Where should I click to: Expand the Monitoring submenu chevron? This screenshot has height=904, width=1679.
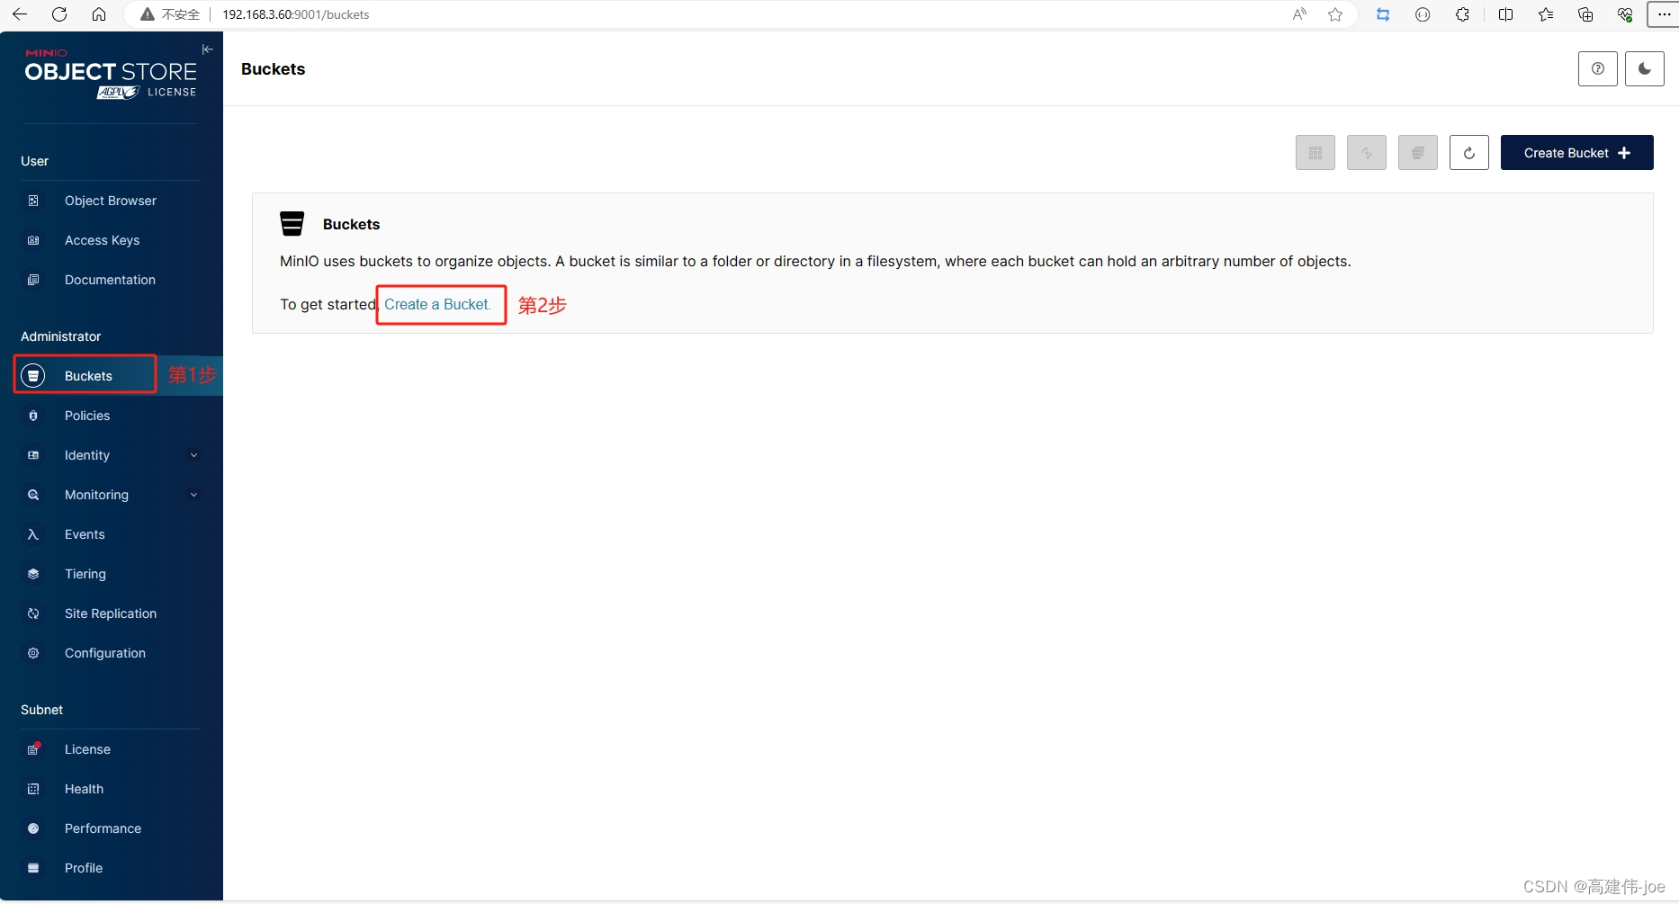(193, 495)
